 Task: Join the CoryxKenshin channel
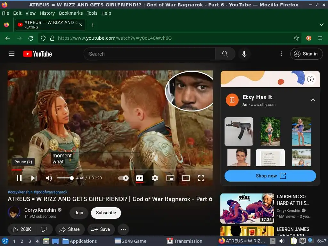pyautogui.click(x=79, y=213)
